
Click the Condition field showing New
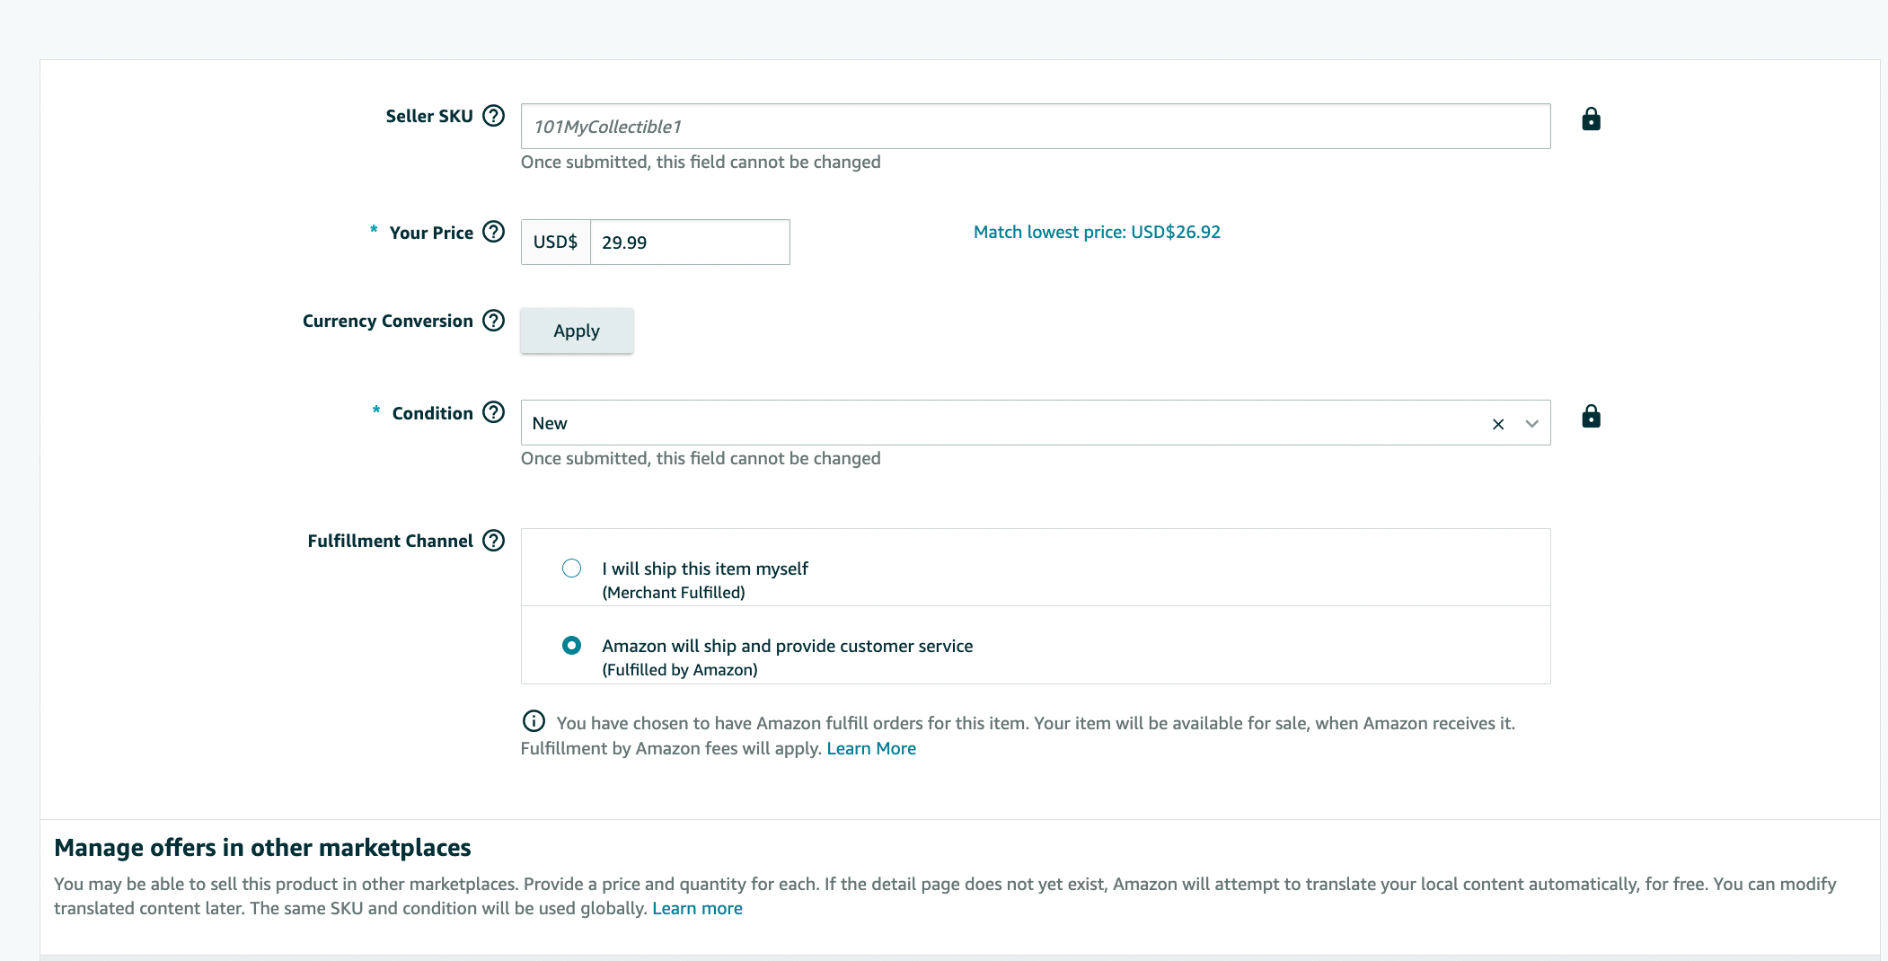[1036, 423]
